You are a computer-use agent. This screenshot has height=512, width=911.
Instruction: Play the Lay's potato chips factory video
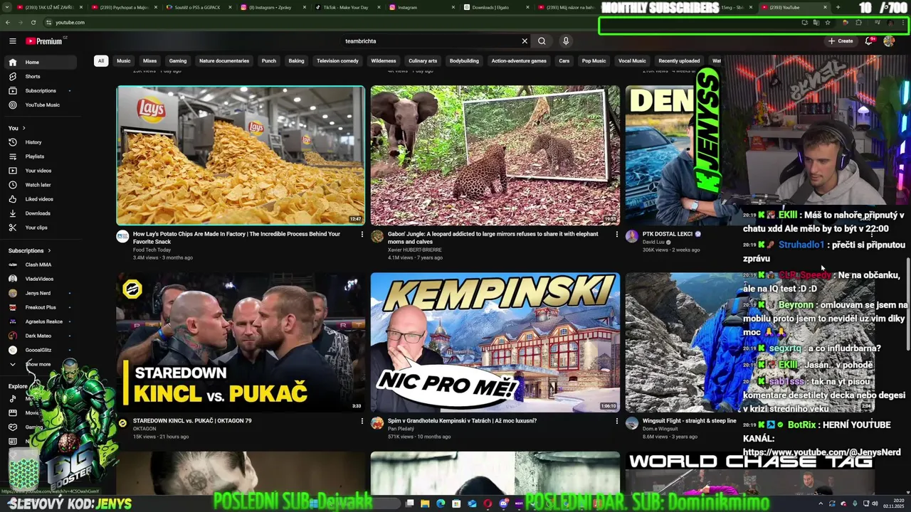pyautogui.click(x=241, y=156)
